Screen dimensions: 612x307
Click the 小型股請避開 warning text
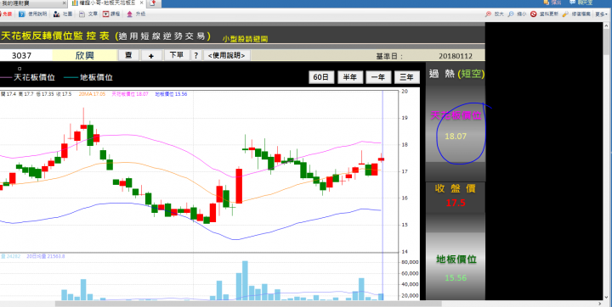point(245,39)
